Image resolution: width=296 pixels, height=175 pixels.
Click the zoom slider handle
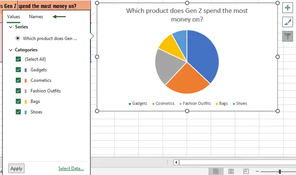tap(280, 171)
